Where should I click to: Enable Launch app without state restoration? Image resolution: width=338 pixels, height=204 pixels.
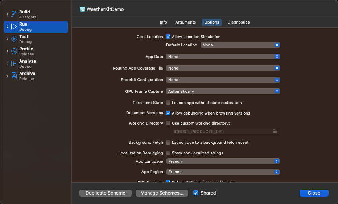[168, 103]
